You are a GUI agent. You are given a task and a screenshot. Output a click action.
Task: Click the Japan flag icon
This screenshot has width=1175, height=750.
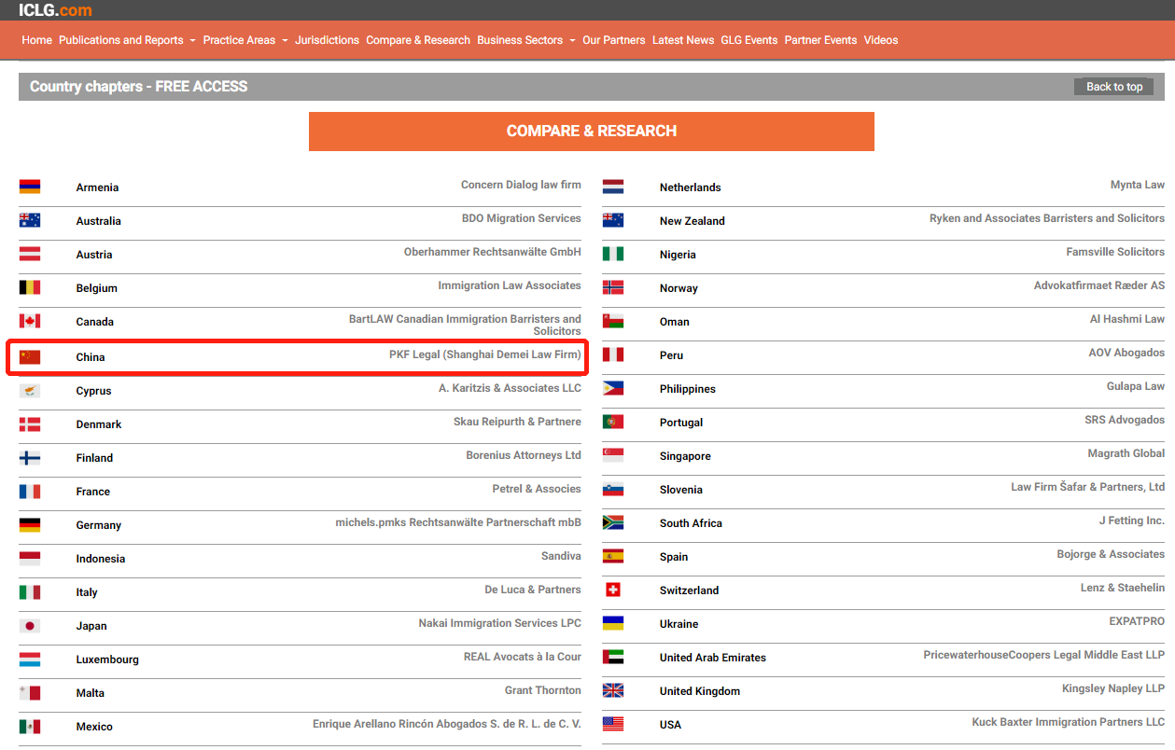[30, 625]
